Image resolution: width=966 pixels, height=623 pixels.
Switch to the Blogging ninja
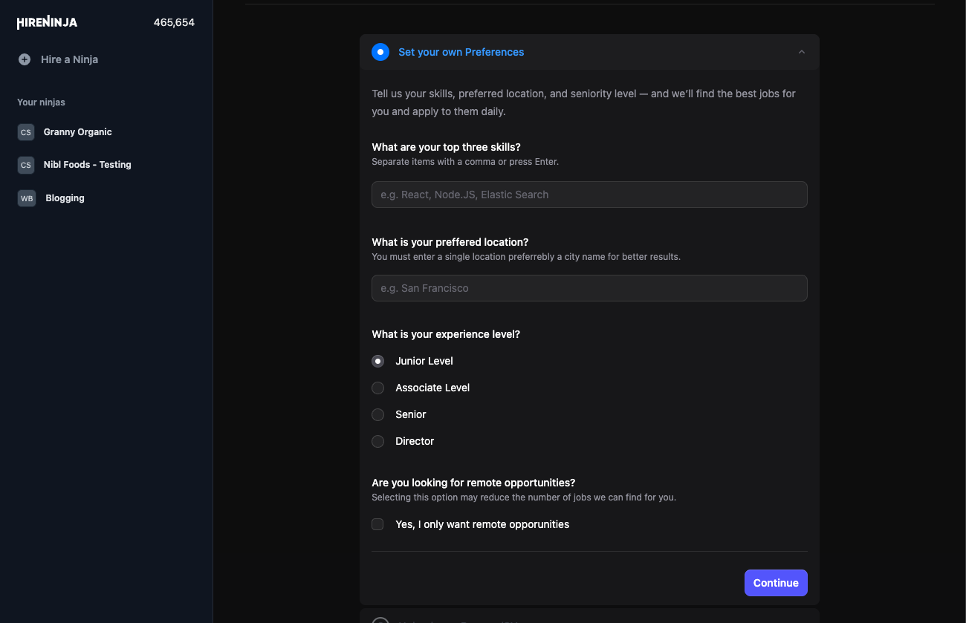(x=65, y=198)
